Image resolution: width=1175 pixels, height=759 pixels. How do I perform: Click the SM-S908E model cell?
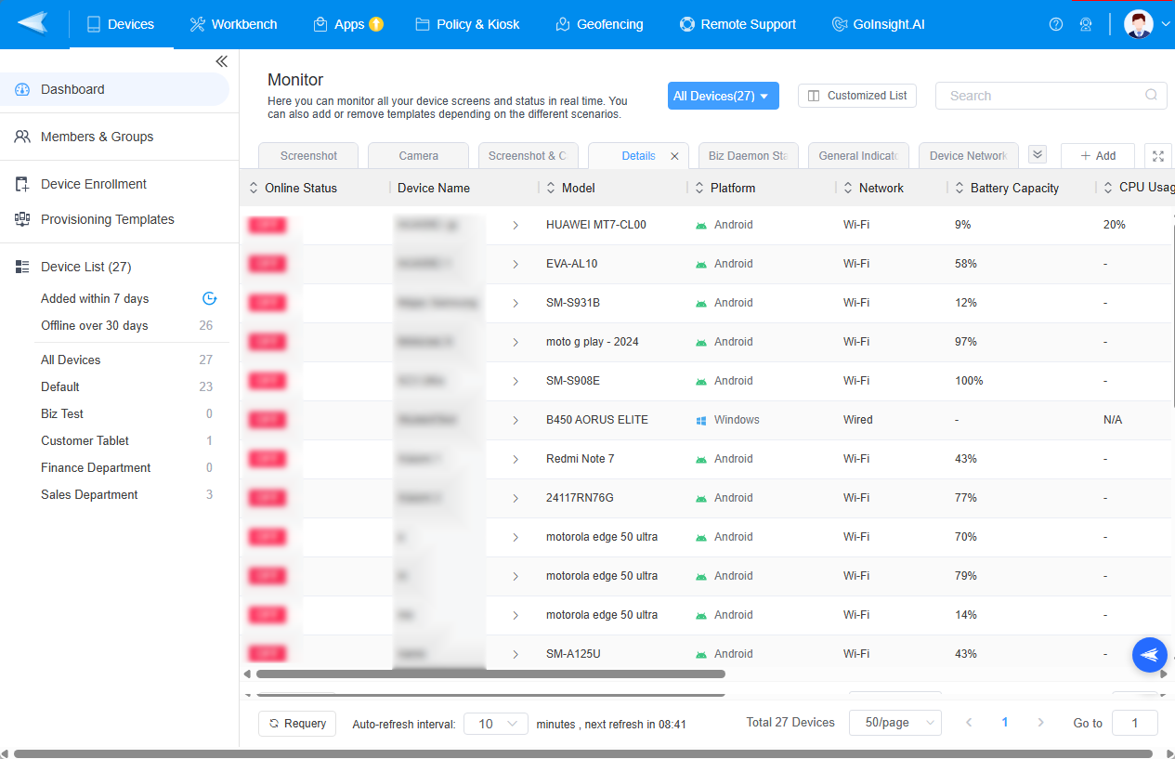click(x=573, y=381)
